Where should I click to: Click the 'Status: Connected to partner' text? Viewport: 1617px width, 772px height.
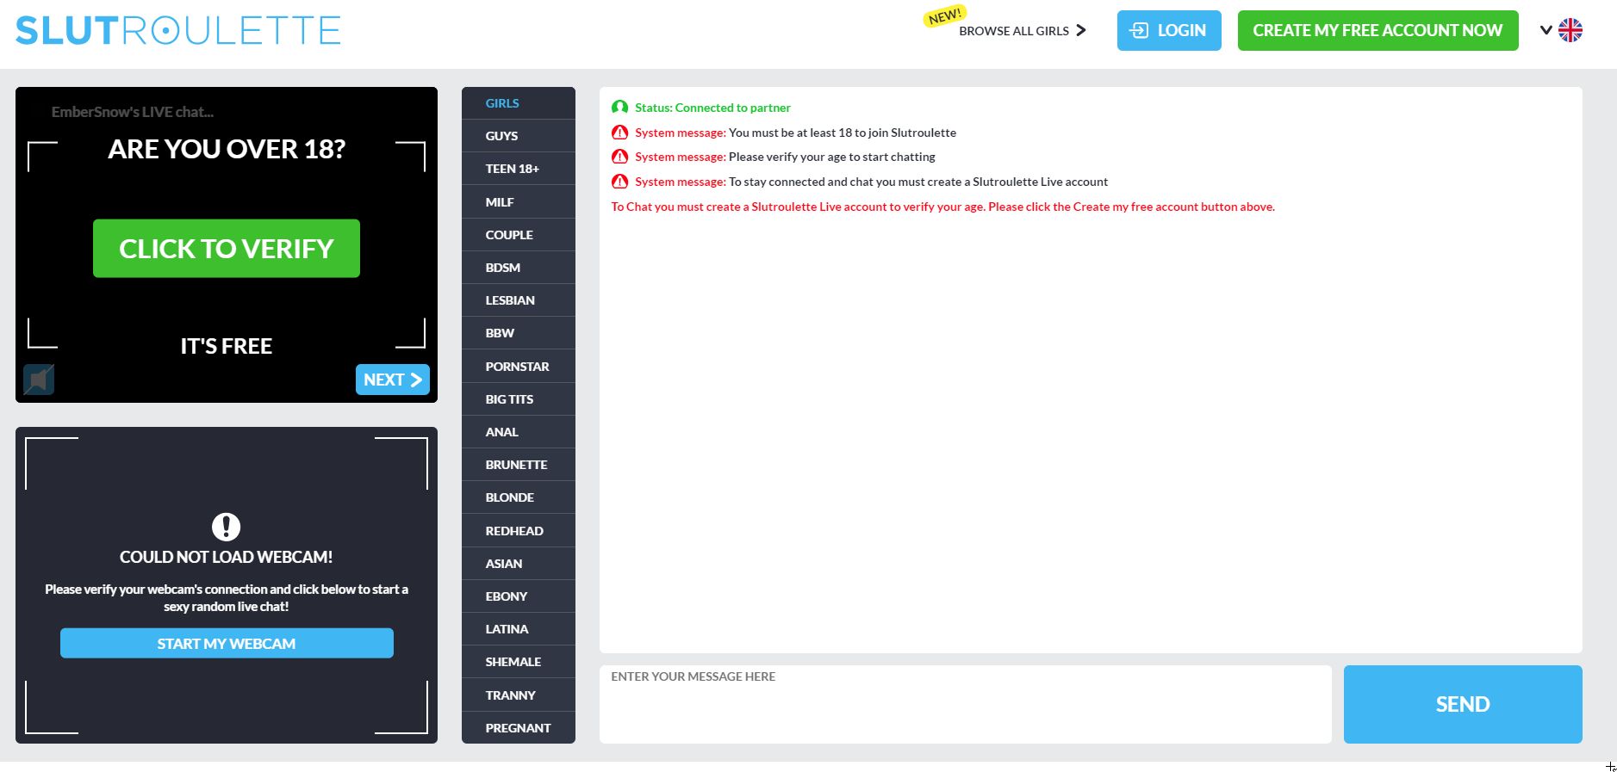click(712, 108)
